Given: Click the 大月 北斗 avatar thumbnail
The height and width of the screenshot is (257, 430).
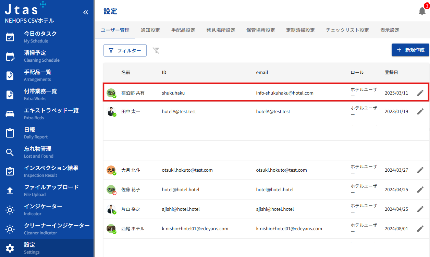Looking at the screenshot, I should 111,170.
